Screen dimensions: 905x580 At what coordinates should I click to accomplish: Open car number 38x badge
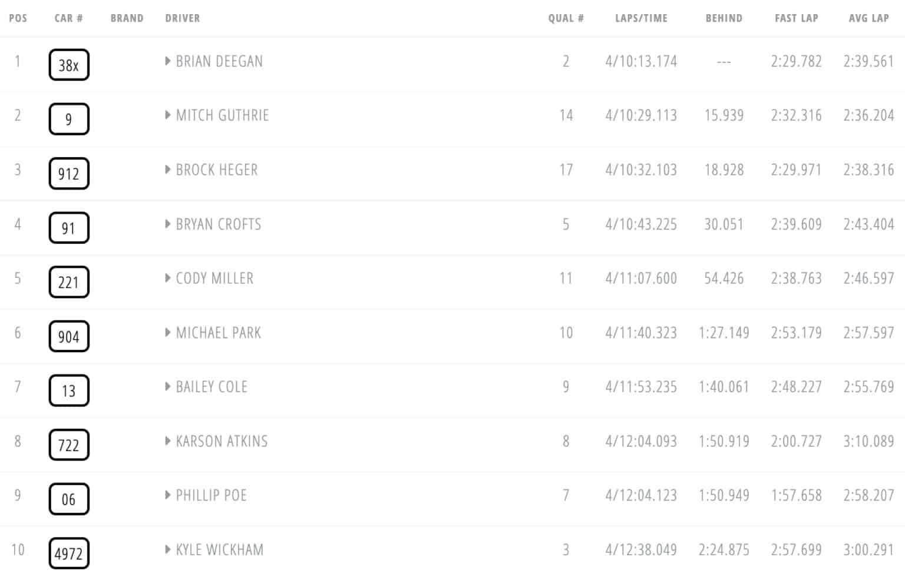[x=69, y=65]
